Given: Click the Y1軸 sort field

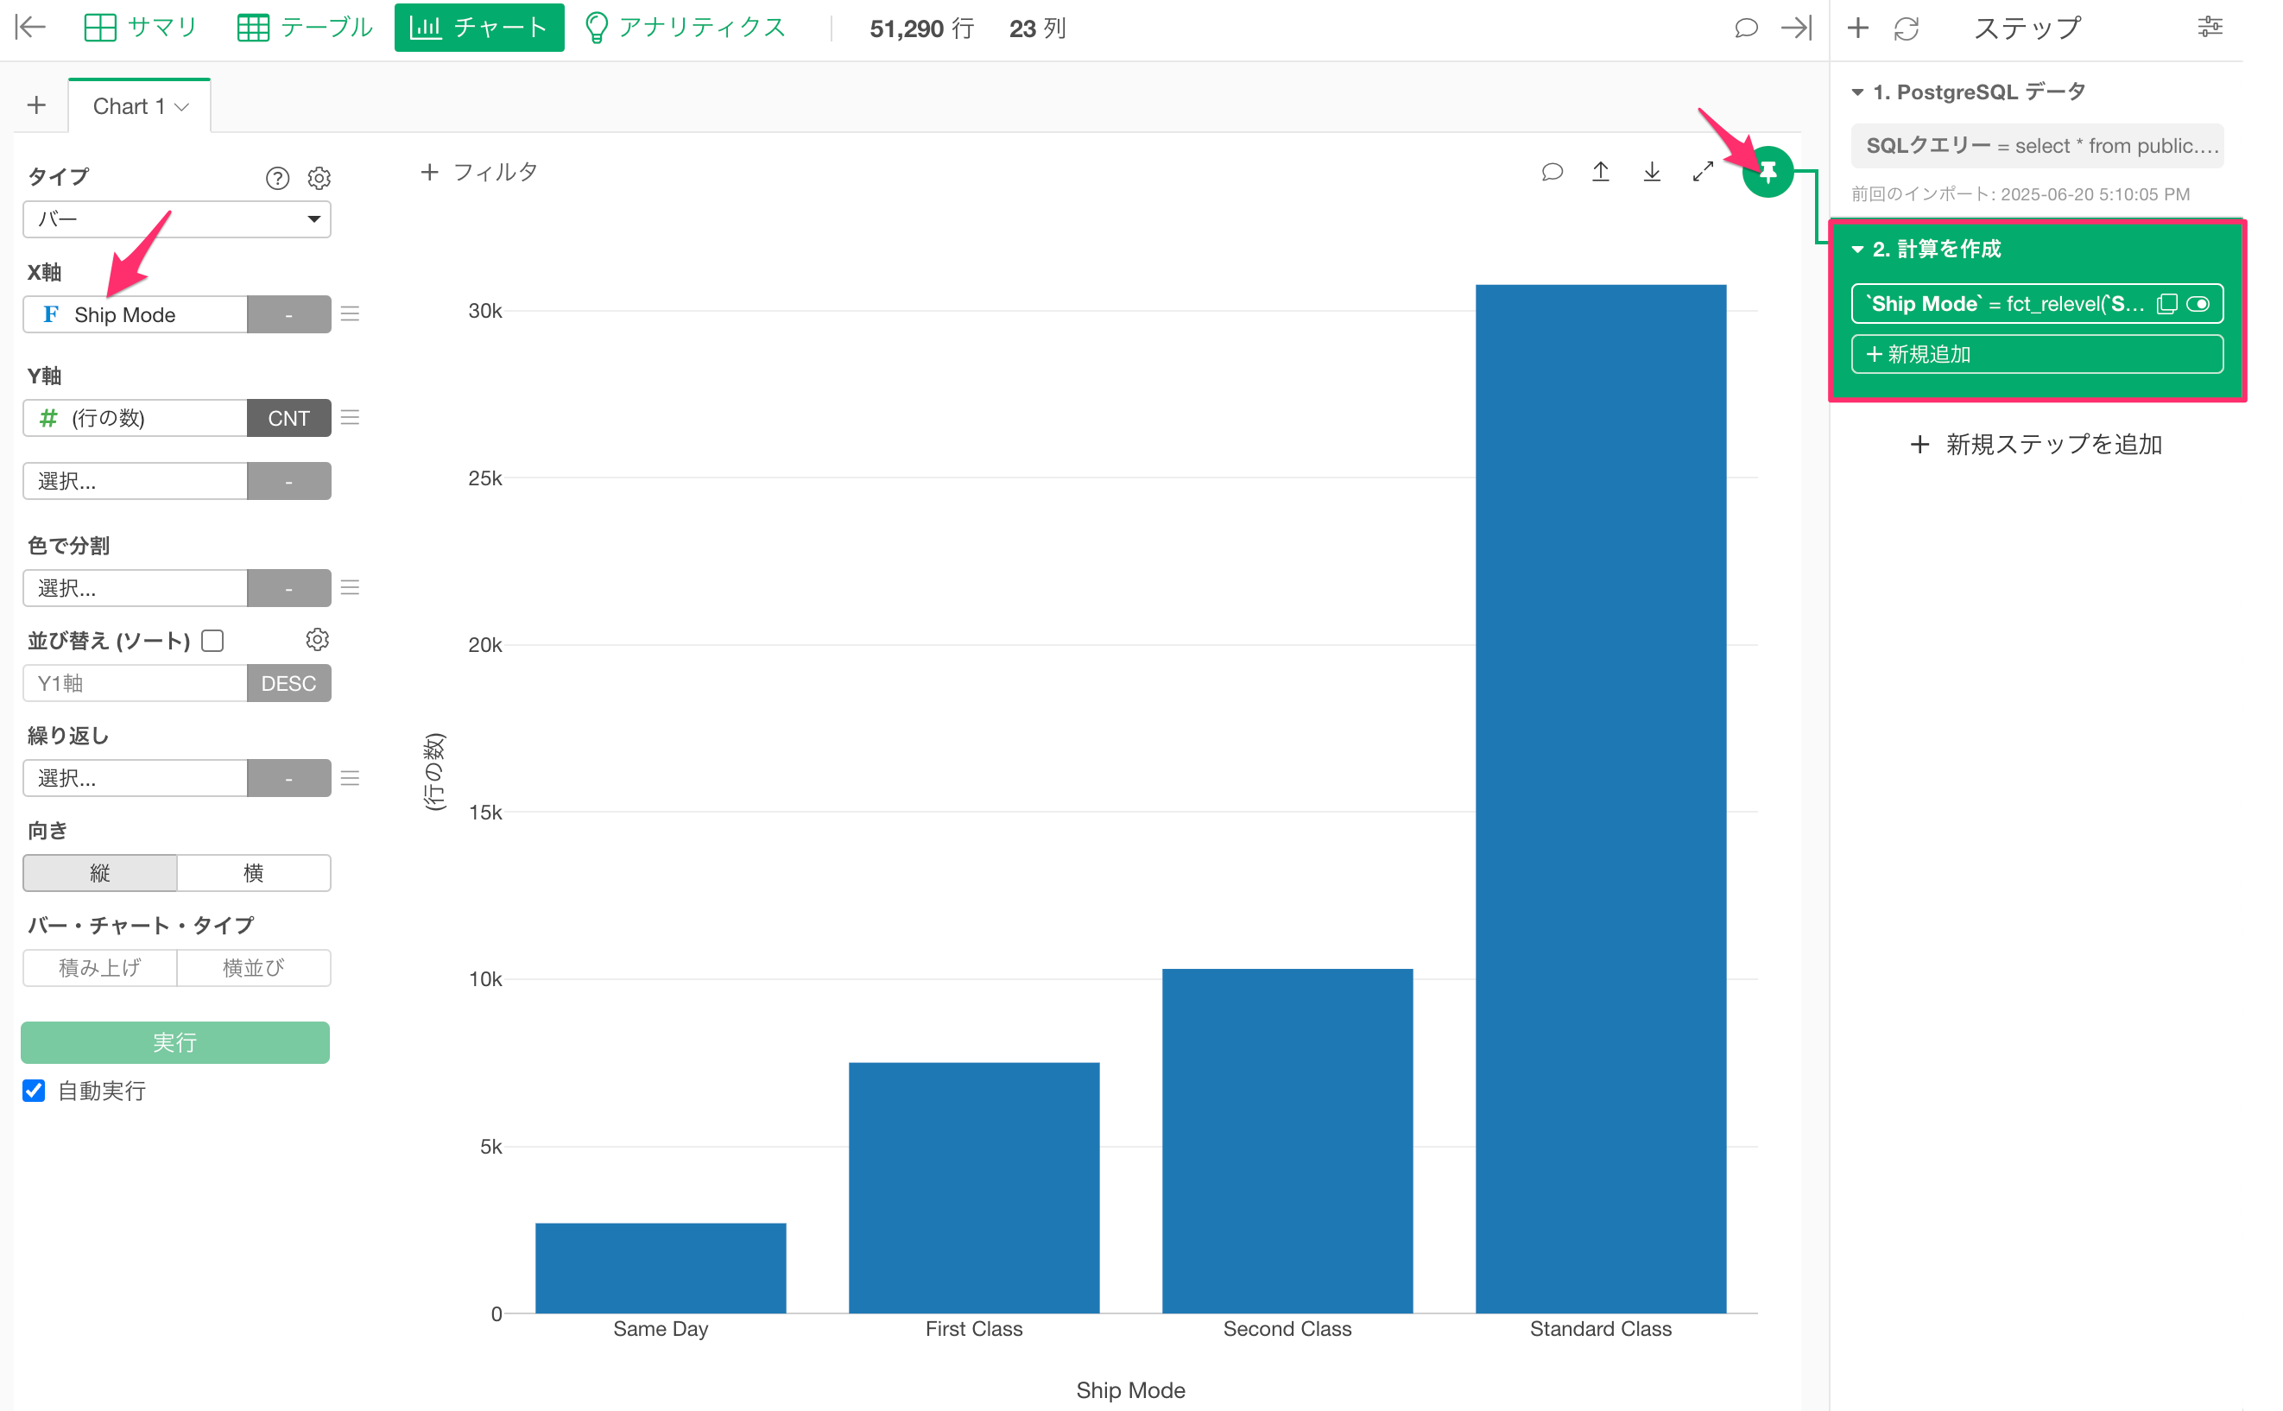Looking at the screenshot, I should pyautogui.click(x=136, y=683).
